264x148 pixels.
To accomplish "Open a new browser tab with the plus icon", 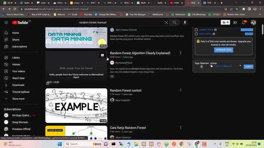I will coord(222,3).
